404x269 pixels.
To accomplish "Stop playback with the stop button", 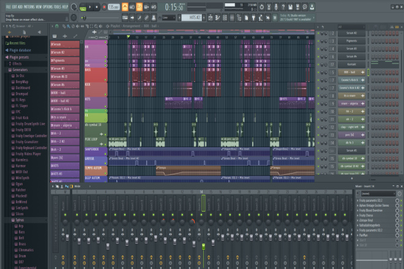I will point(97,7).
